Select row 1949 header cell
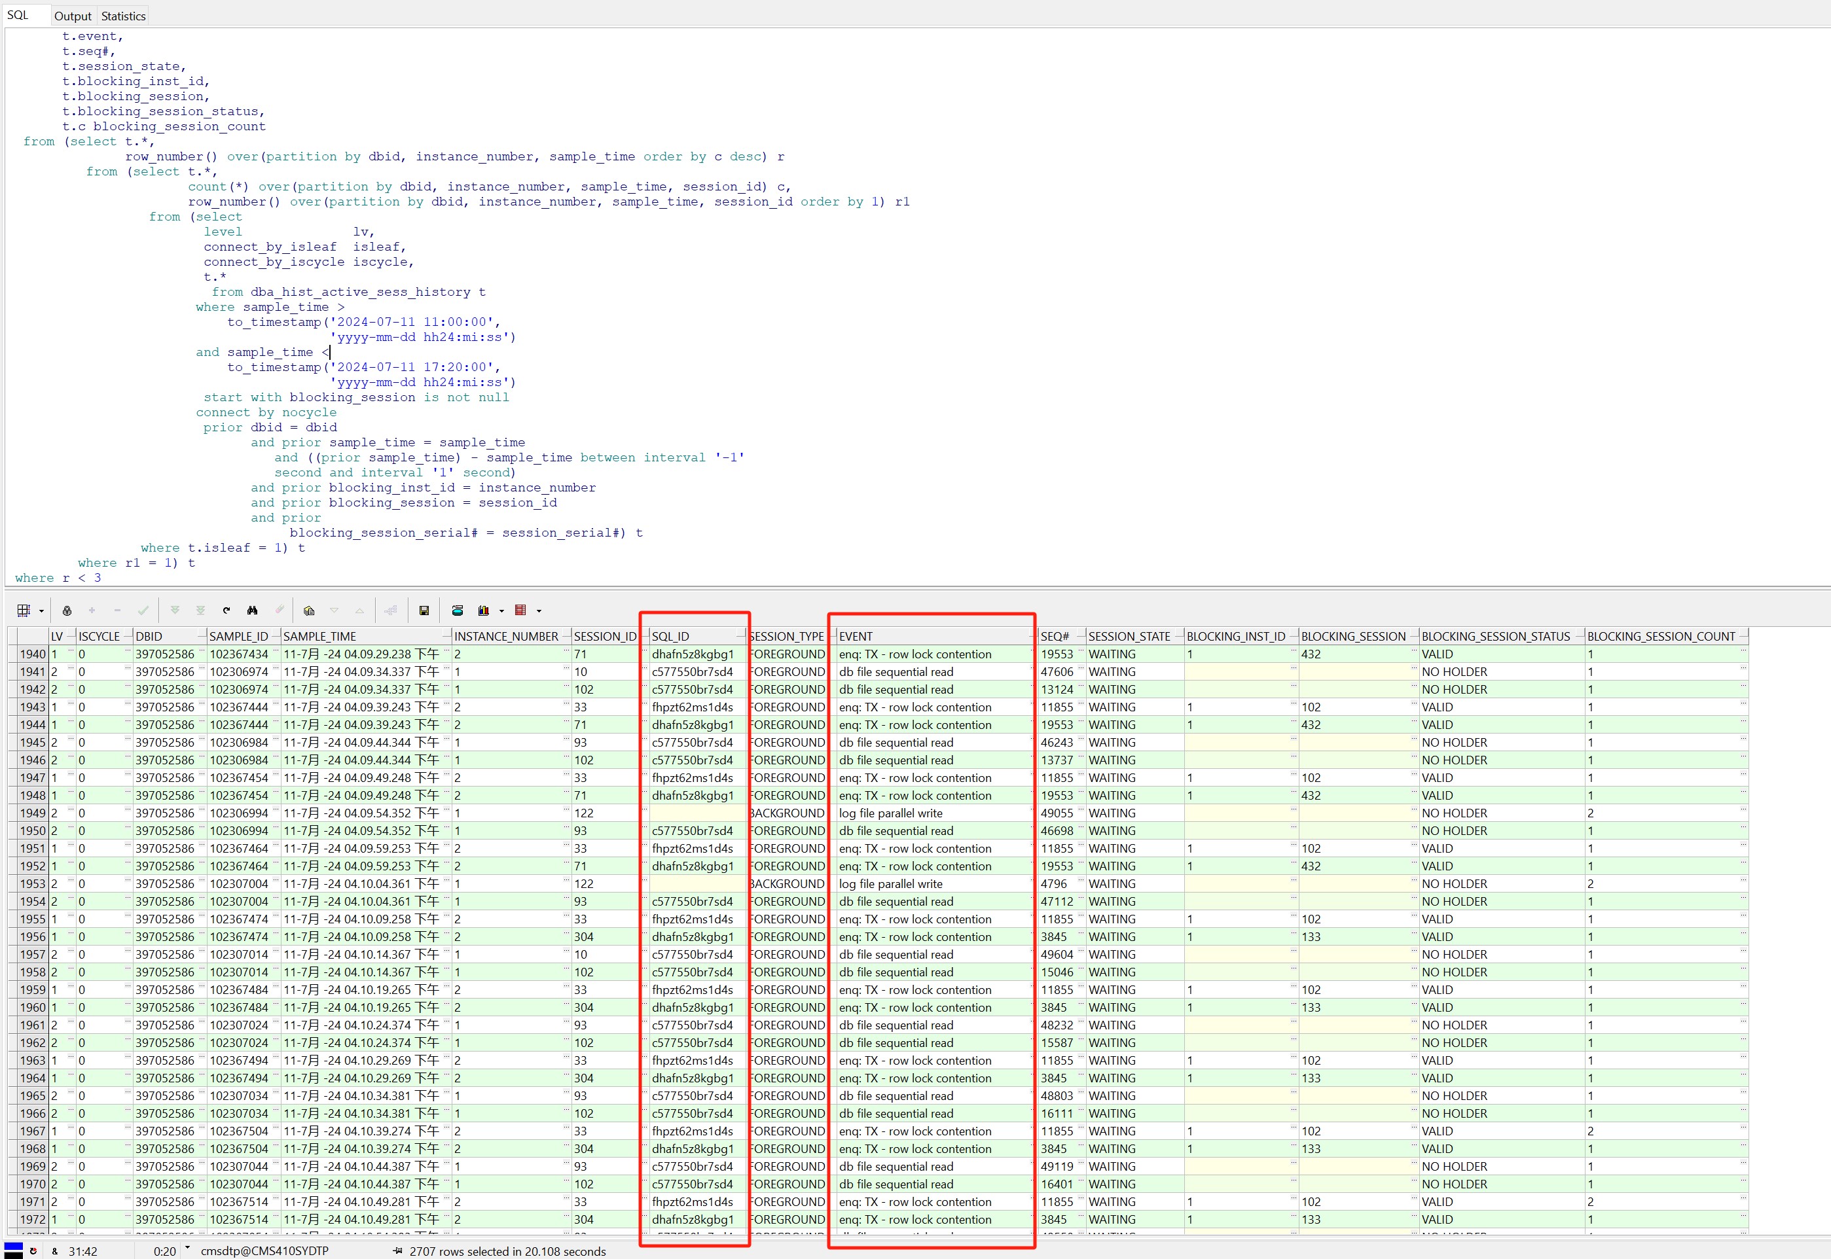The width and height of the screenshot is (1831, 1259). pyautogui.click(x=32, y=813)
